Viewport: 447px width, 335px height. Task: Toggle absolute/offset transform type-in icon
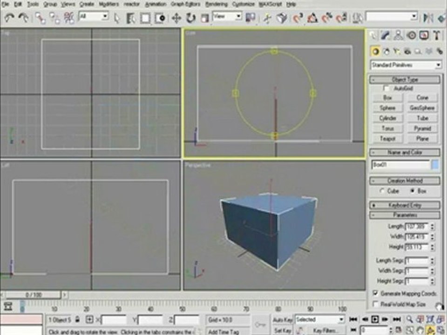[x=89, y=320]
